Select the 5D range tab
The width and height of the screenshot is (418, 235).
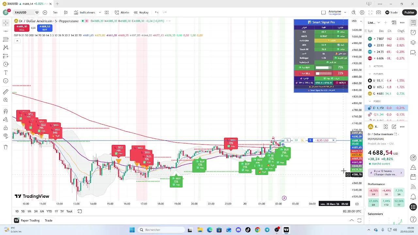(23, 211)
